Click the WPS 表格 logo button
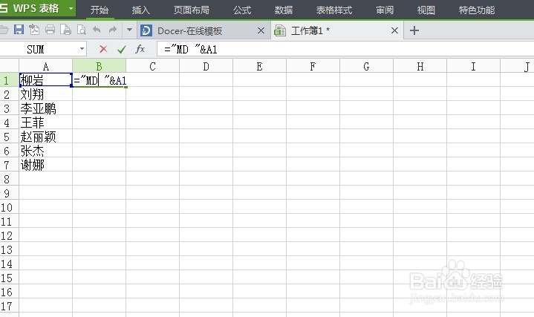This screenshot has width=534, height=317. tap(33, 8)
